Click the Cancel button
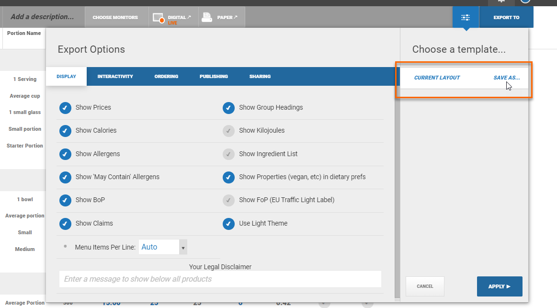This screenshot has height=308, width=557. pos(425,286)
